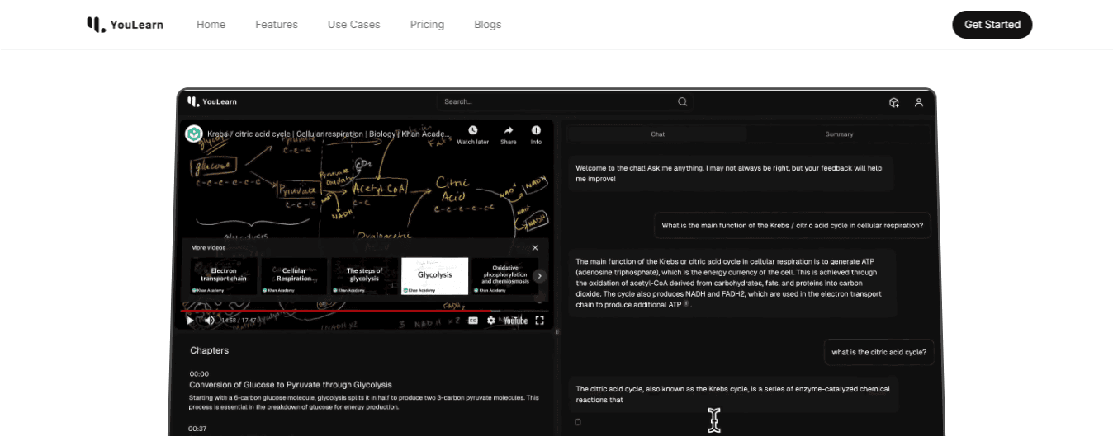Toggle closed captions on the video
This screenshot has height=436, width=1113.
click(473, 321)
